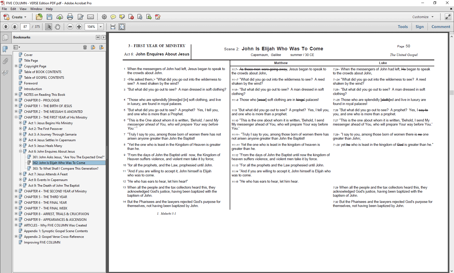Viewport: 454px width, 273px height.
Task: Click the delete page icon in the toolbar
Action: [131, 17]
